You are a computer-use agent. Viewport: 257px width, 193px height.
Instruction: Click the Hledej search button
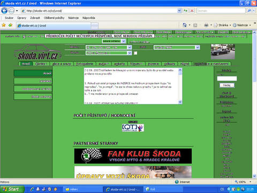point(226,85)
